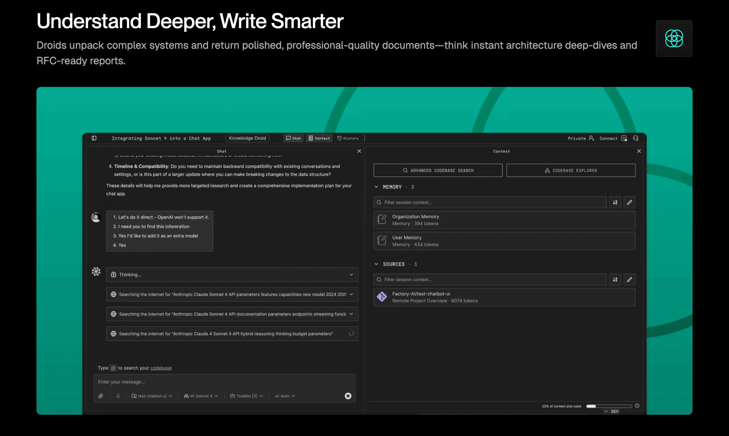Click the session title Integrating Sonnet 4
The height and width of the screenshot is (436, 729).
[161, 138]
